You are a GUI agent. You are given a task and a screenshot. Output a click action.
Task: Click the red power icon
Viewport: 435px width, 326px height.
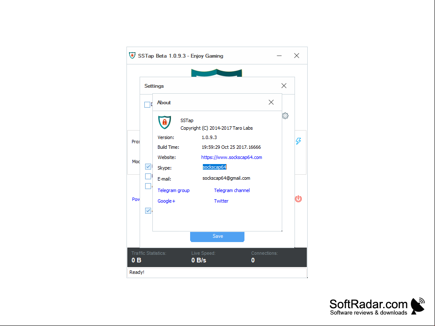pos(298,199)
